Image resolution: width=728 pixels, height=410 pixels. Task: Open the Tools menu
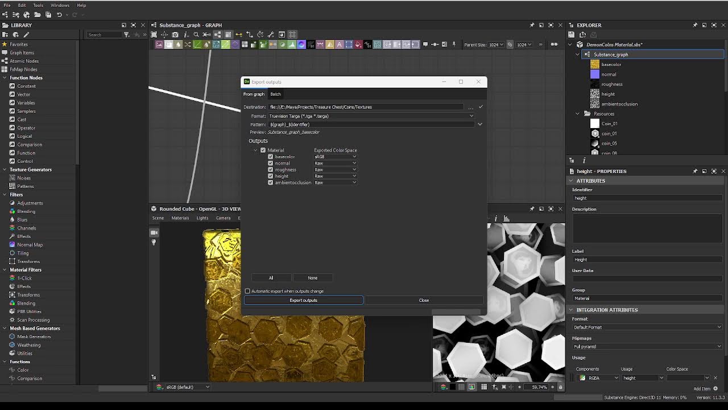[38, 5]
